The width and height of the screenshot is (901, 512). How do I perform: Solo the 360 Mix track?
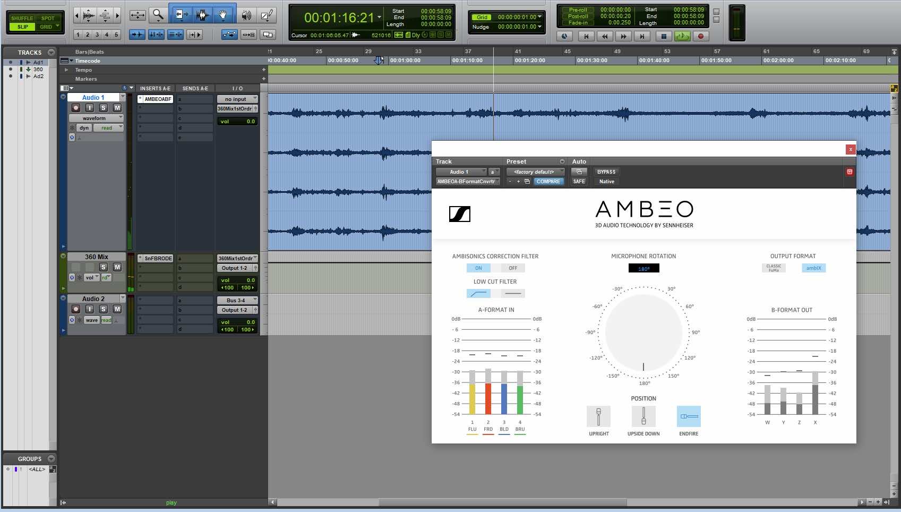coord(104,267)
